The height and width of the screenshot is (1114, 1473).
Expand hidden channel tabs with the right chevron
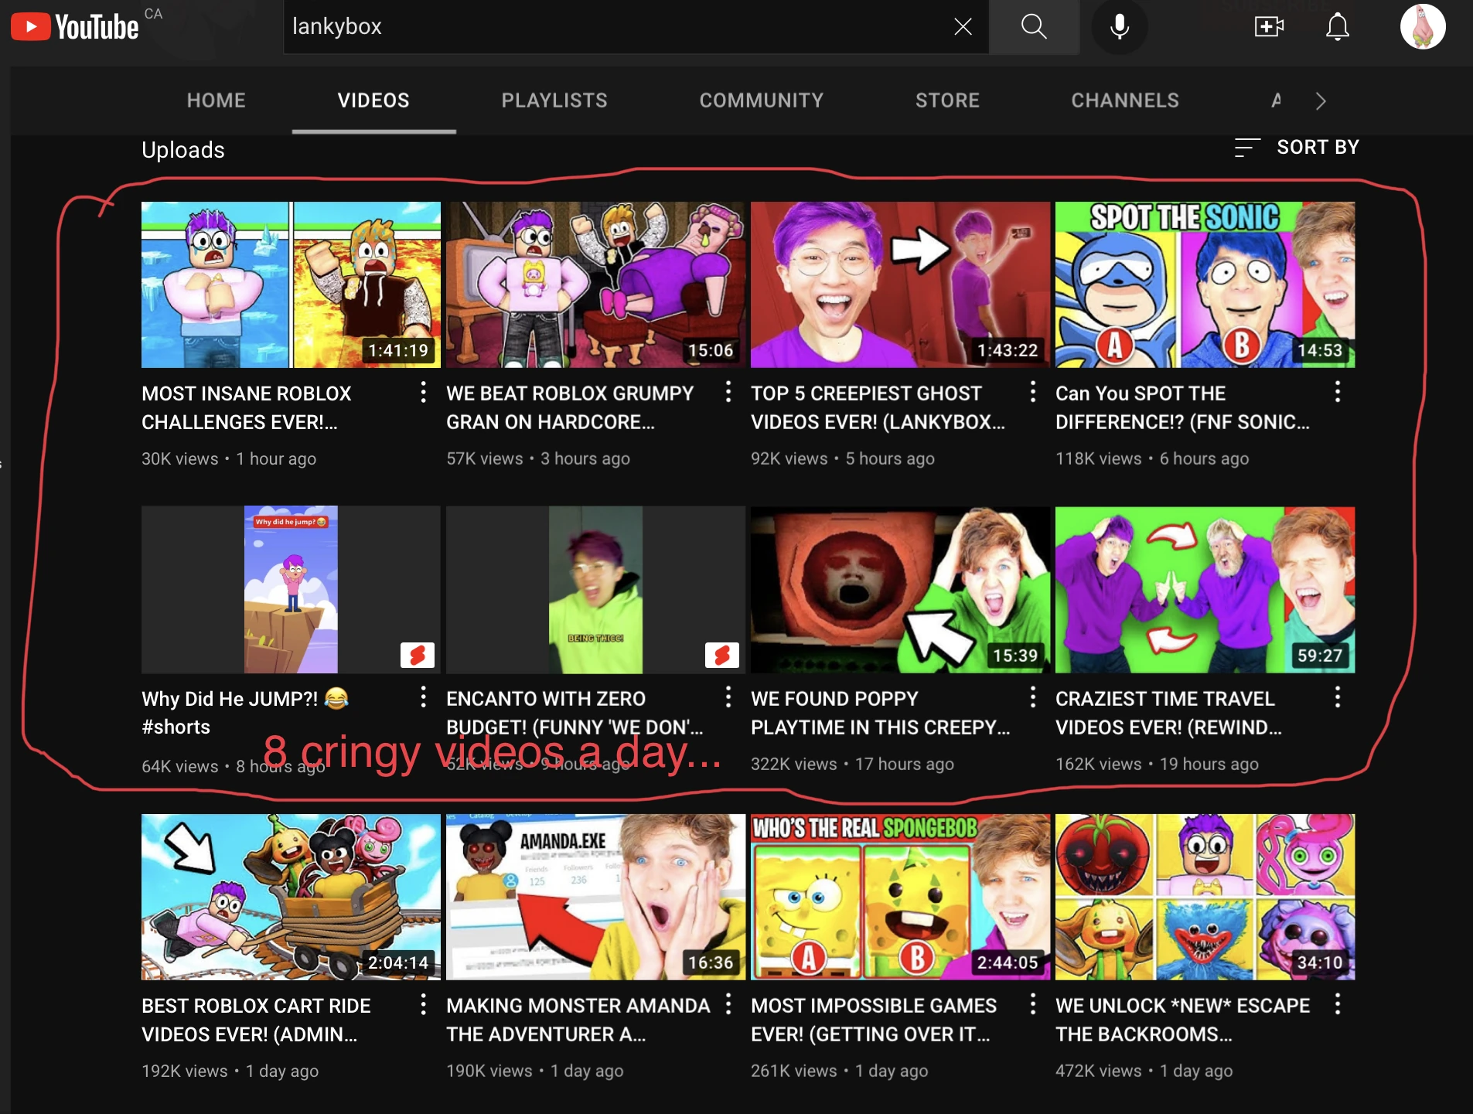point(1321,100)
